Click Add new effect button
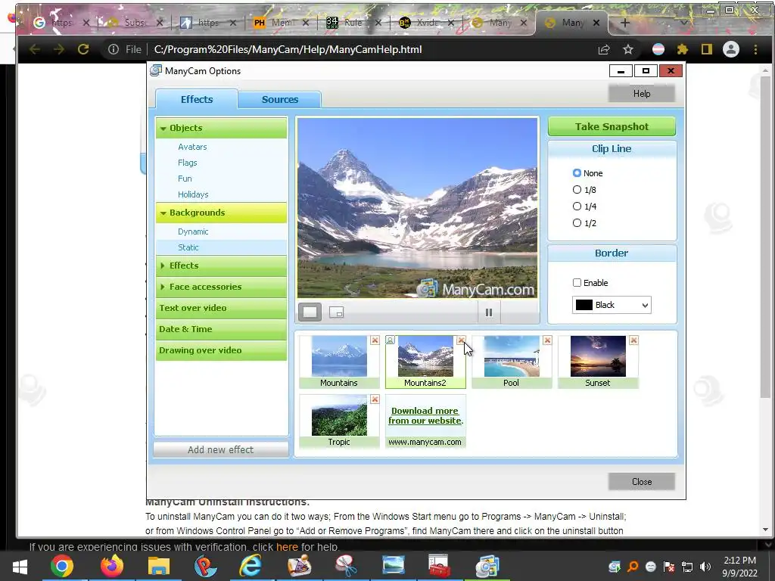This screenshot has width=775, height=581. tap(220, 449)
